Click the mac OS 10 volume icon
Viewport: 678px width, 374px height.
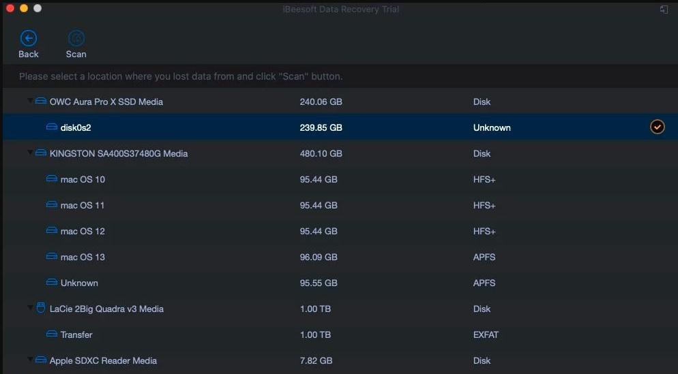(x=52, y=178)
